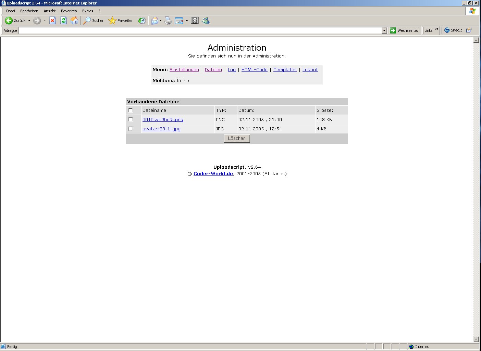The width and height of the screenshot is (481, 351).
Task: Visit the Coder-World.de link
Action: point(213,173)
